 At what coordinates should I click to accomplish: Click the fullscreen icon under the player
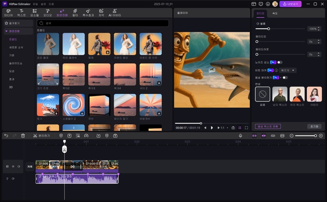click(246, 128)
